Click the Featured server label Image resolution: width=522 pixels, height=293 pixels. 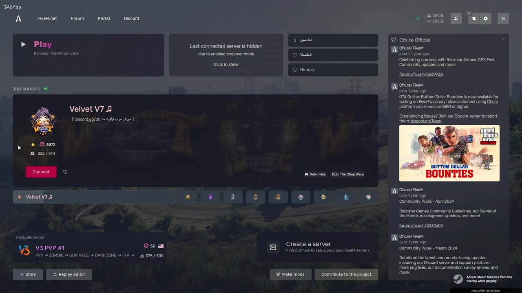click(x=30, y=237)
